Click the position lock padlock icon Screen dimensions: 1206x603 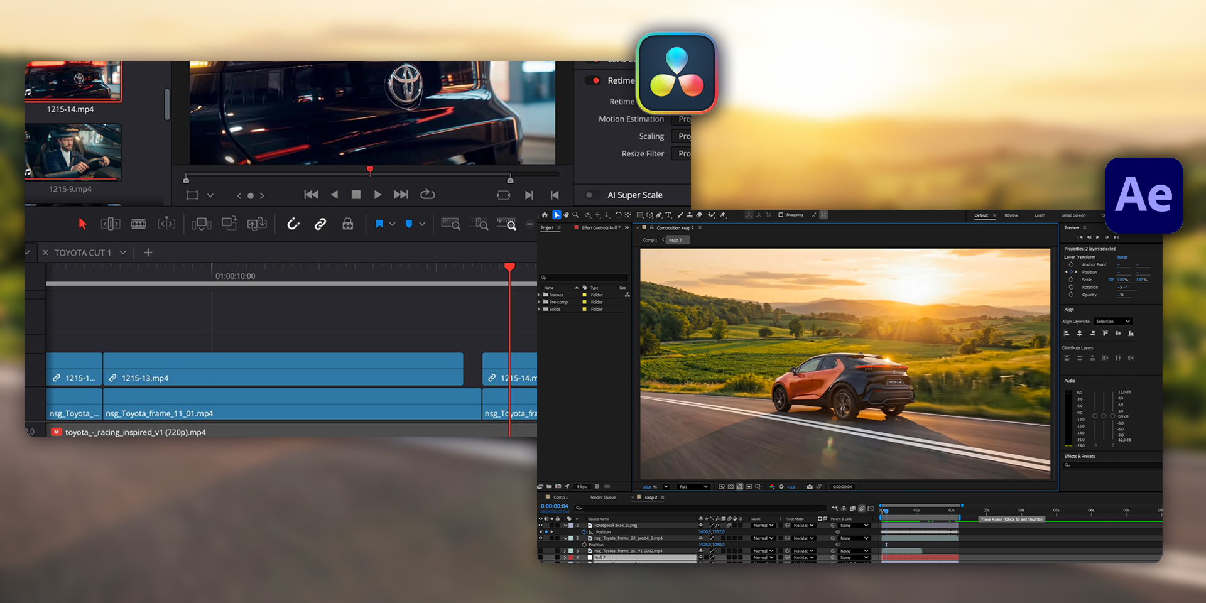(347, 224)
